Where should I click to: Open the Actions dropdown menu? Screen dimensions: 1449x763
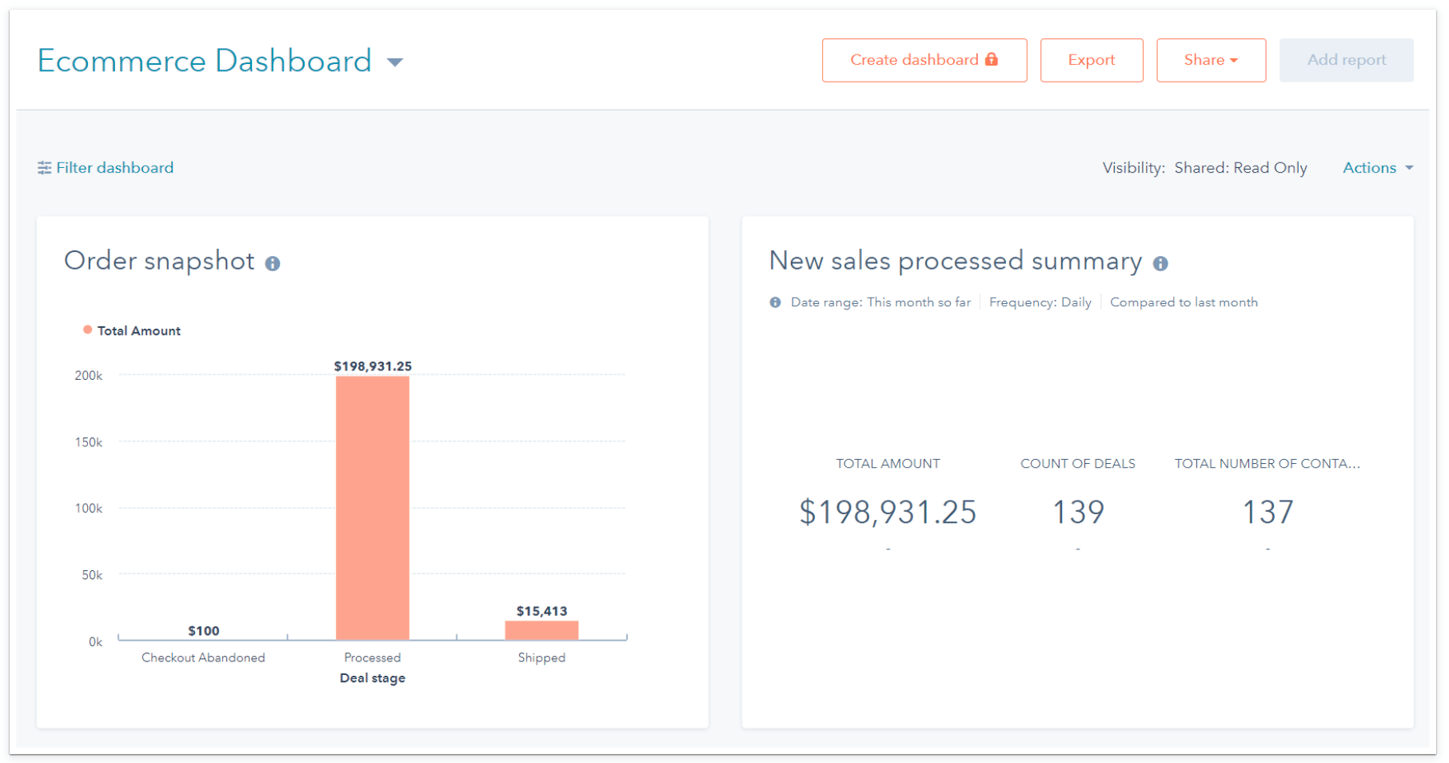1377,168
